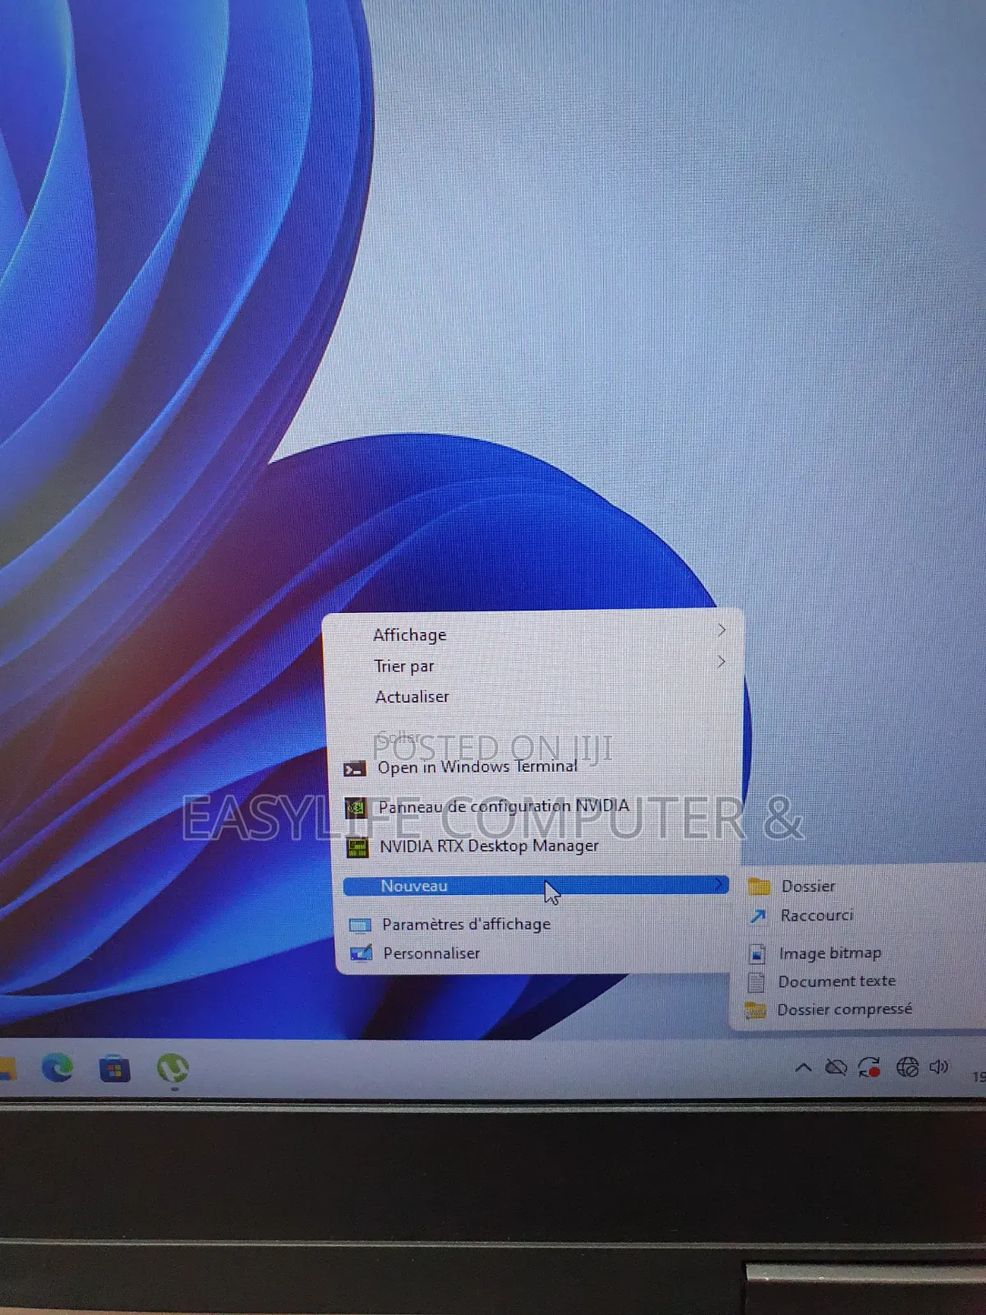
Task: Click the chevron arrow beside Nouveau
Action: click(719, 884)
